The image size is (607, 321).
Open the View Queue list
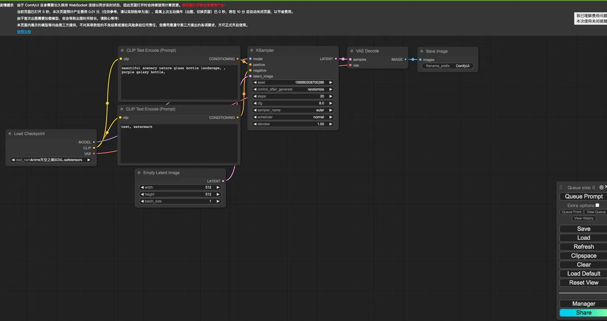(x=596, y=212)
